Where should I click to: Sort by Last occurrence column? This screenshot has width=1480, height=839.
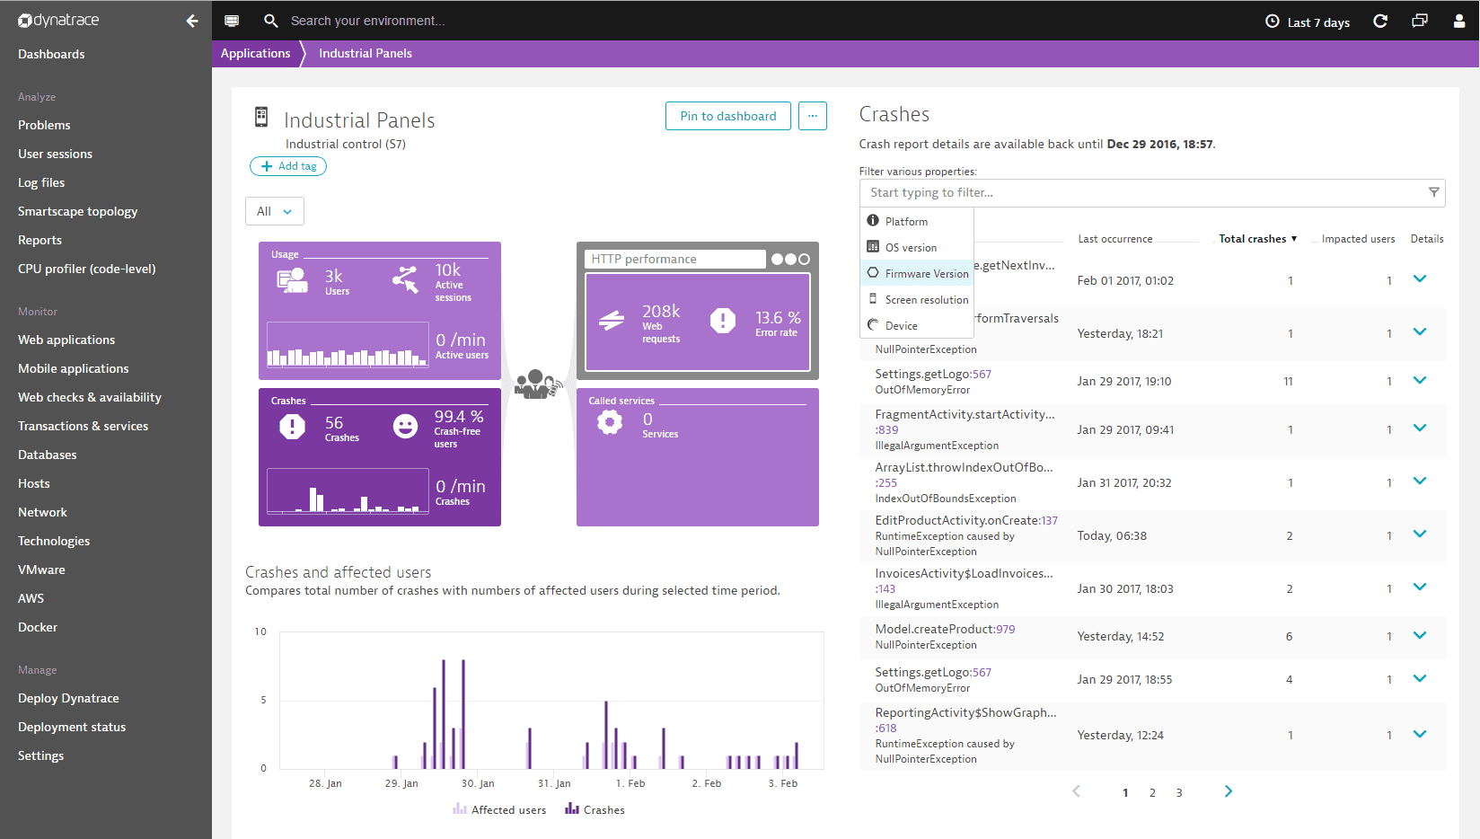1114,239
